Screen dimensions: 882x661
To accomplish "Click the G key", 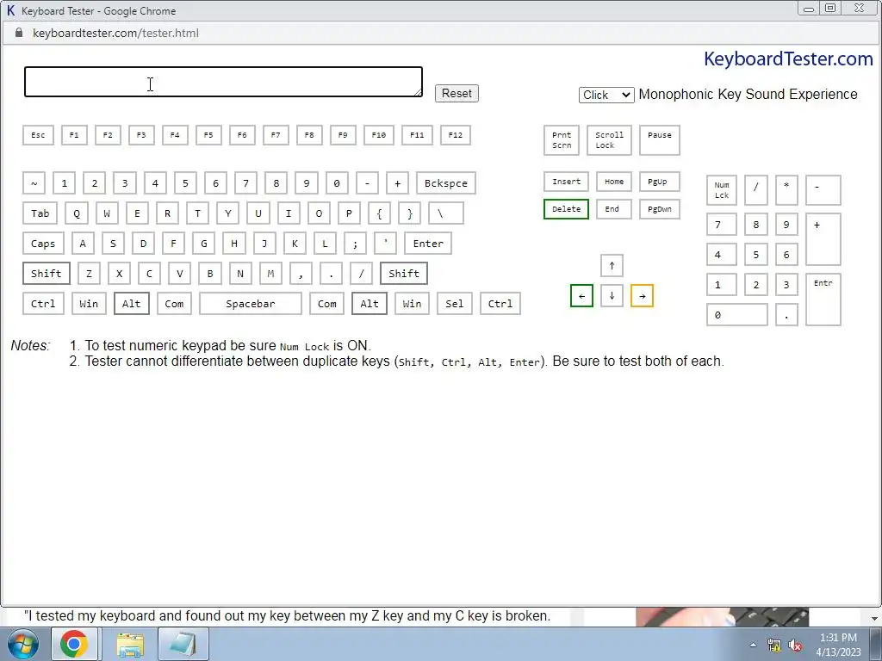I will (203, 244).
